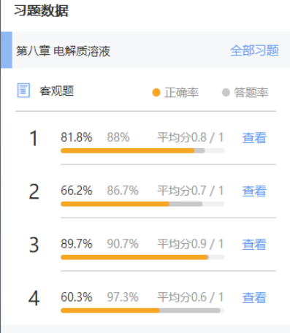Click 查看 for question 3
290x333 pixels.
tap(254, 244)
